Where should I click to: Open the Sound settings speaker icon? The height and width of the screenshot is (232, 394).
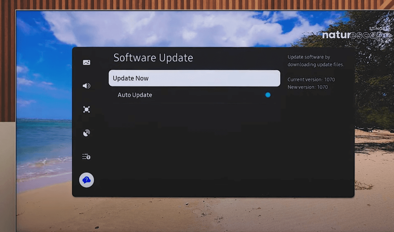coord(87,86)
